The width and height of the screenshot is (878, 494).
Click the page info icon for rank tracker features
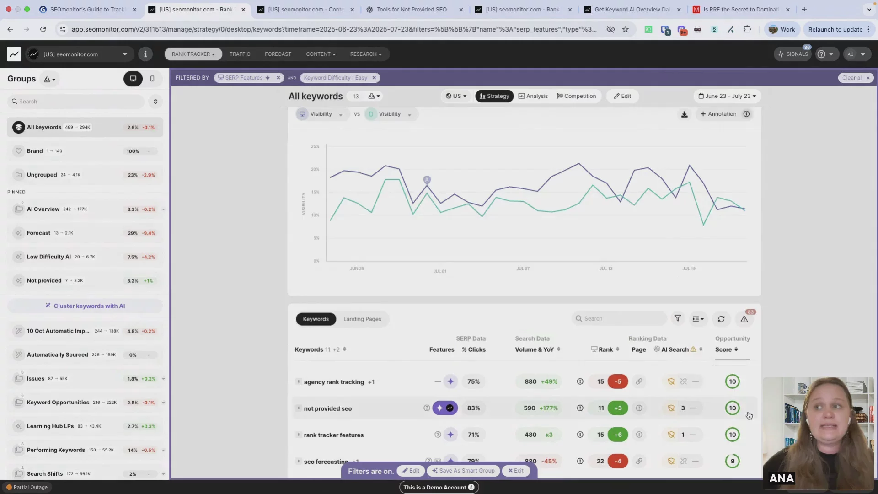639,435
